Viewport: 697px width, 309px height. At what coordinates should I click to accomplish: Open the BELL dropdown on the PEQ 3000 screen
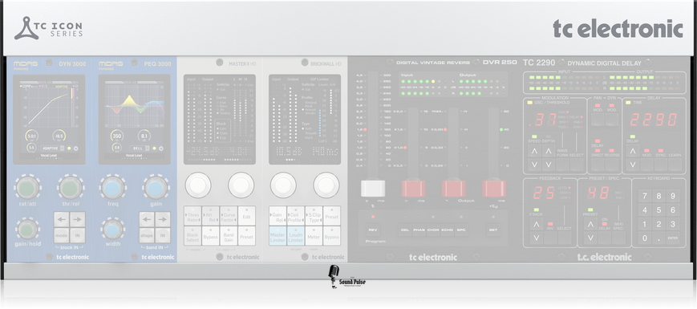click(139, 148)
